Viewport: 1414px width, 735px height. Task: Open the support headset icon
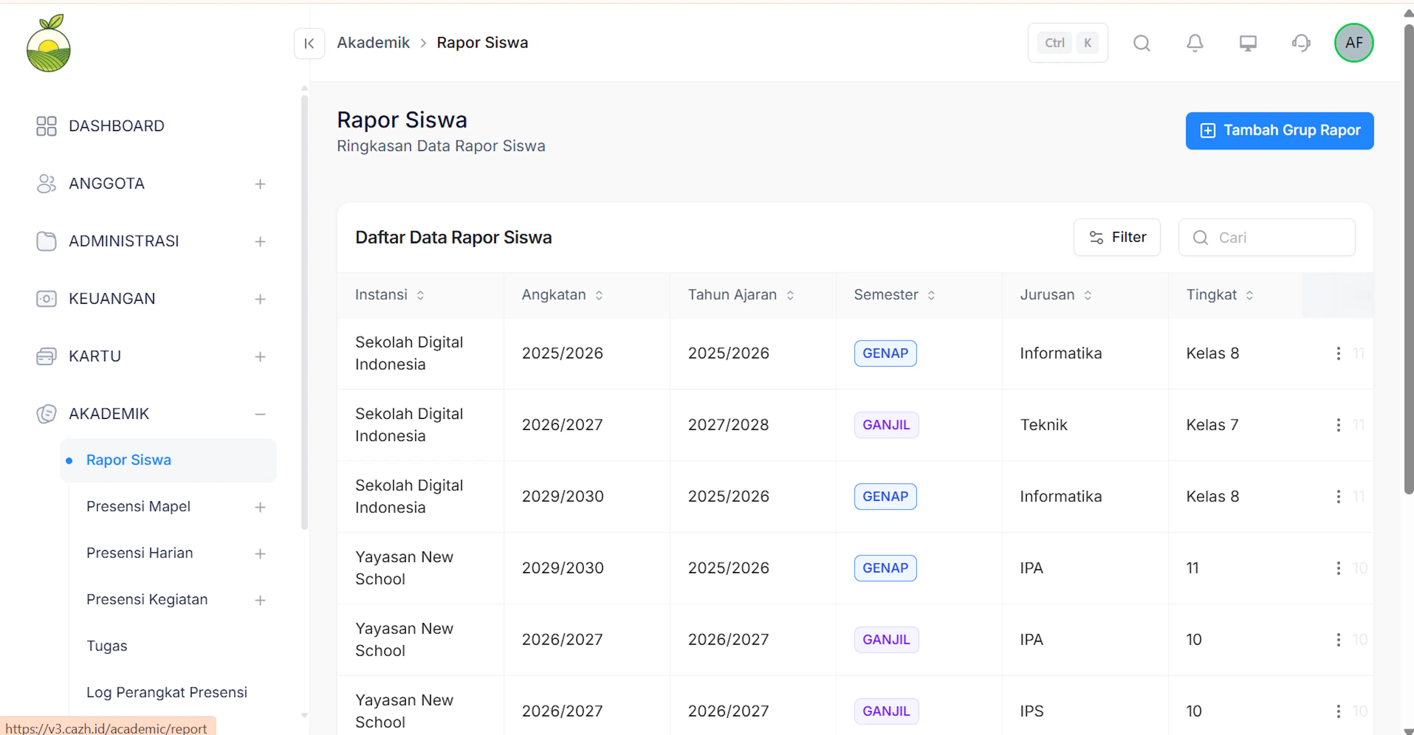pos(1301,43)
